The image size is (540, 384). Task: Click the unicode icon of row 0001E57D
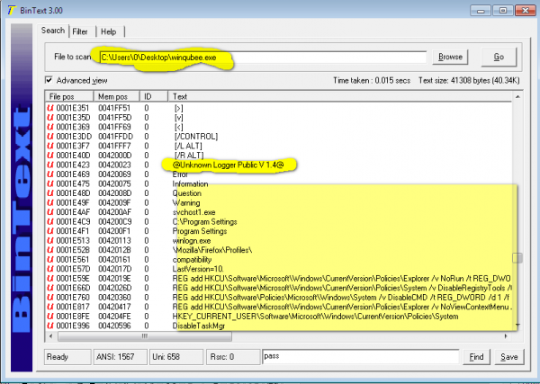point(50,269)
